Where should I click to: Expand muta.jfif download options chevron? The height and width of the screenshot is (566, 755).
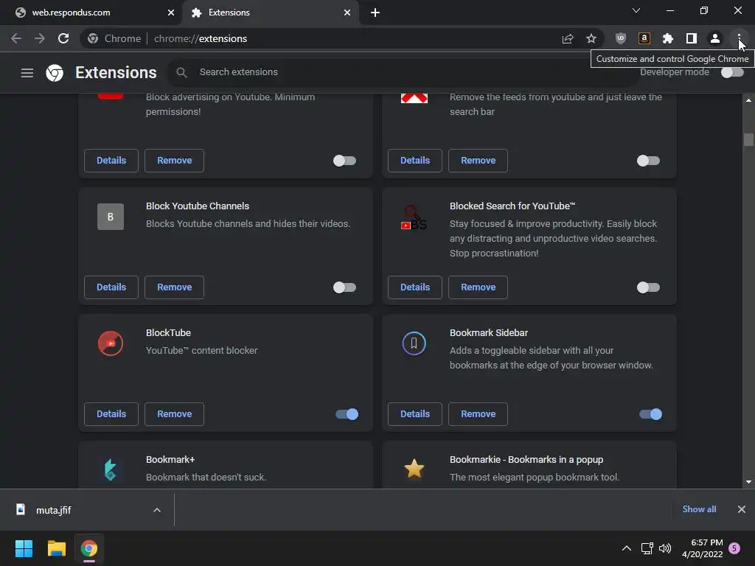[x=157, y=510]
